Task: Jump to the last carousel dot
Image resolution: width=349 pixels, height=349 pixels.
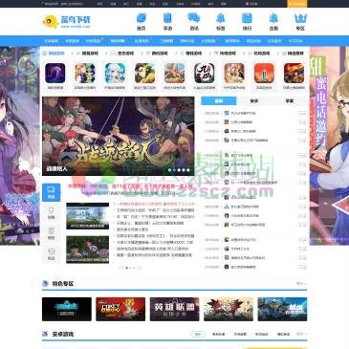Action: pyautogui.click(x=188, y=170)
